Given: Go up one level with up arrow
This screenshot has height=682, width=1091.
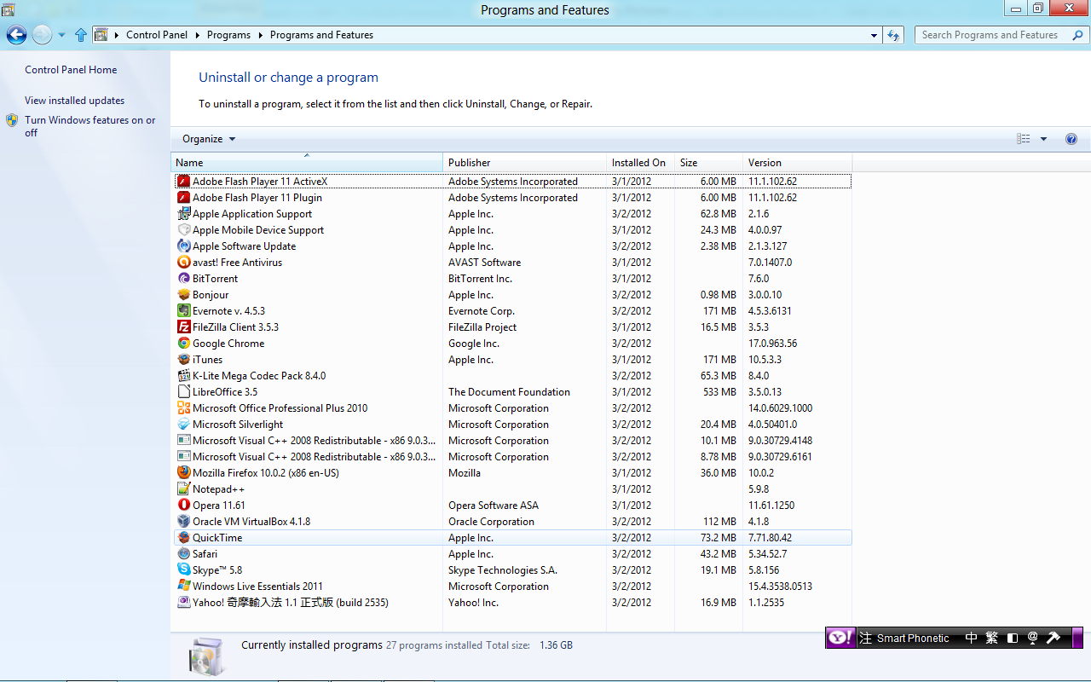Looking at the screenshot, I should click(x=81, y=35).
